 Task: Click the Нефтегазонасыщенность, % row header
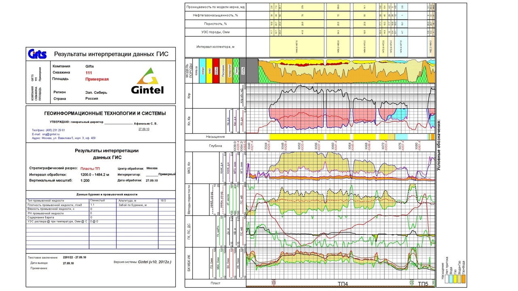pos(215,15)
